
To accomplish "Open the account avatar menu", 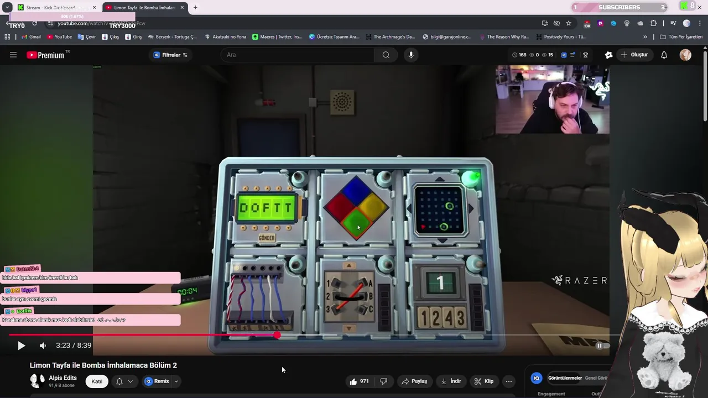I will click(x=685, y=55).
